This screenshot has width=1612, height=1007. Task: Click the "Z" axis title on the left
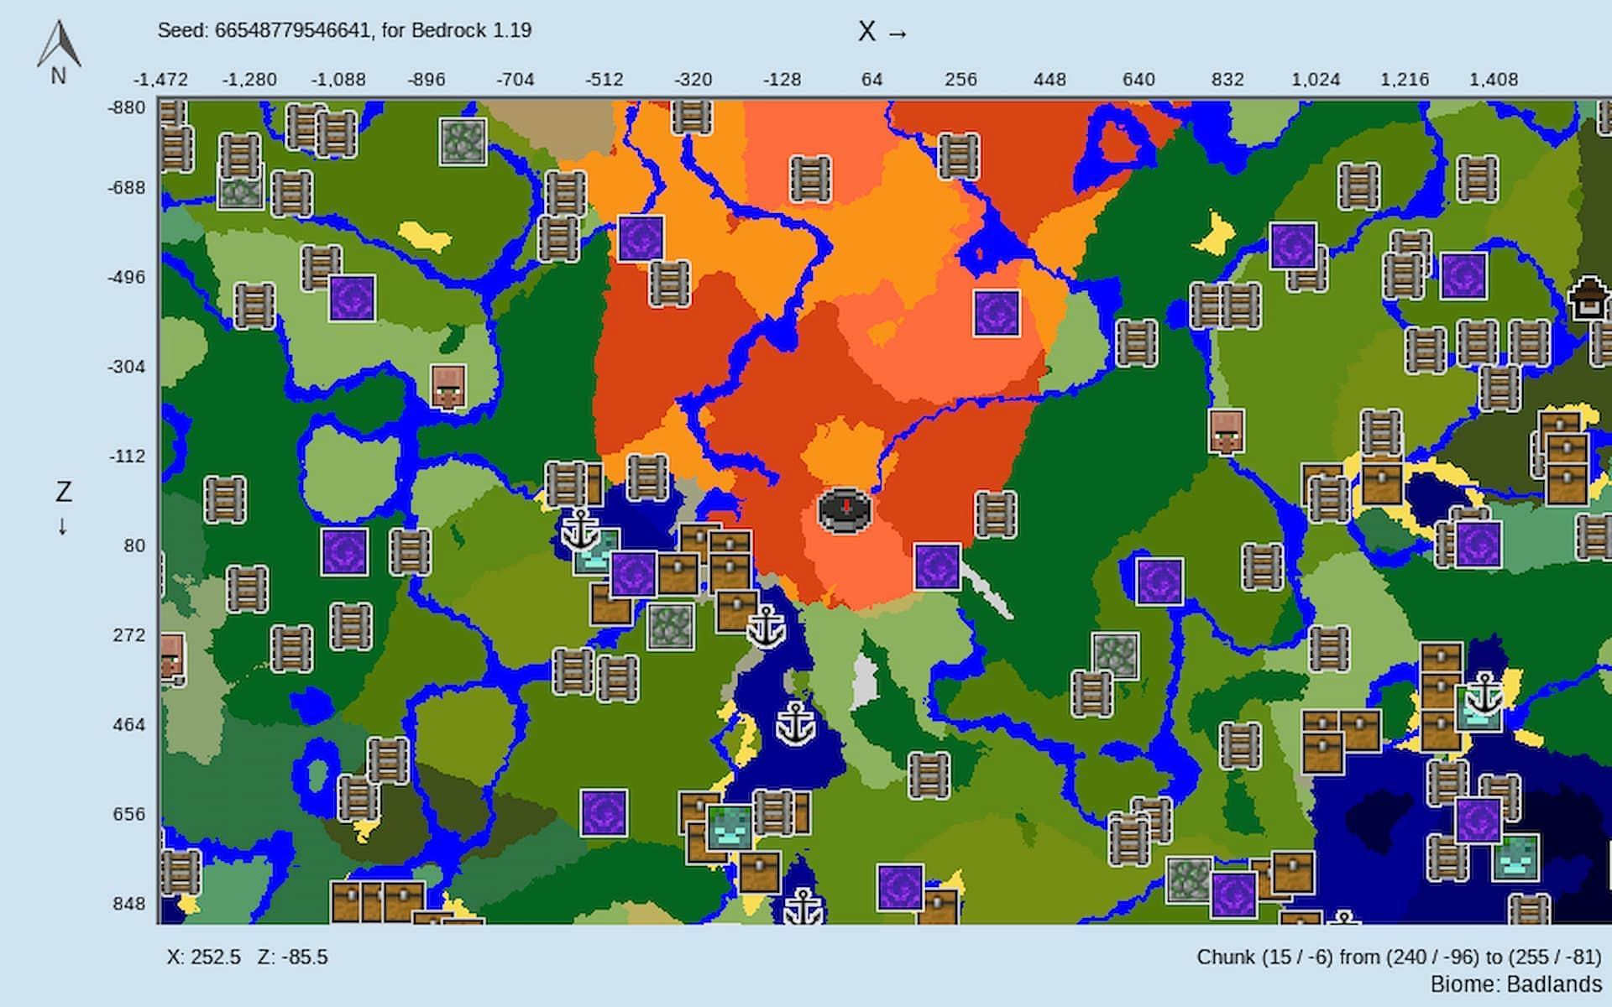coord(64,492)
